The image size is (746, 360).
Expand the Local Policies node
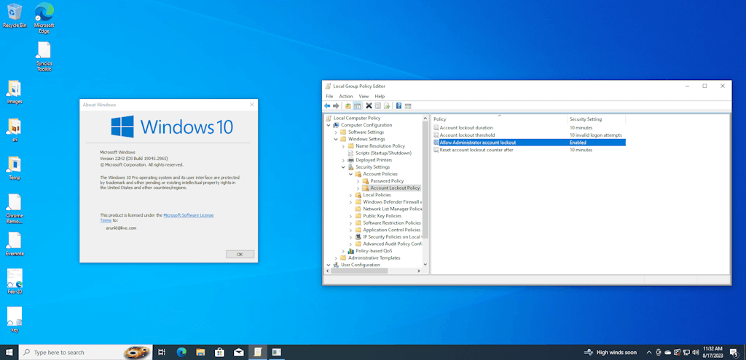350,195
